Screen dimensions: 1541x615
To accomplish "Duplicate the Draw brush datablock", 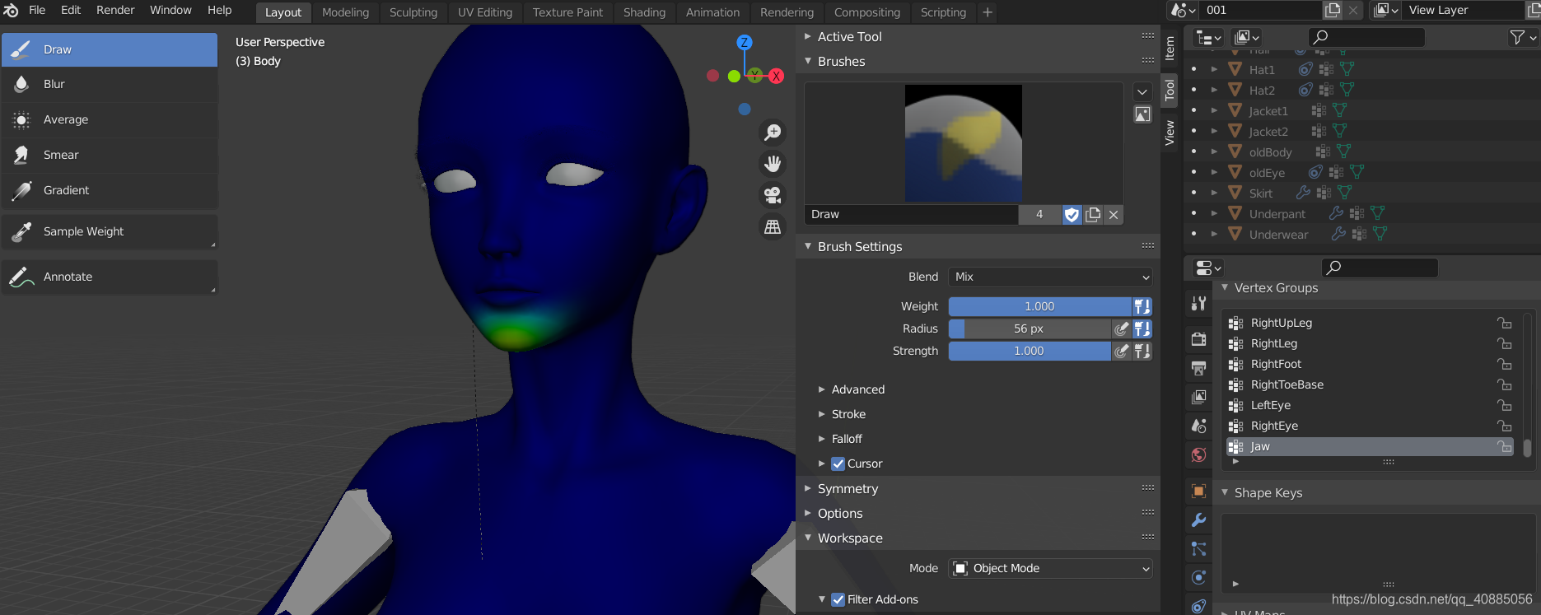I will [1093, 215].
